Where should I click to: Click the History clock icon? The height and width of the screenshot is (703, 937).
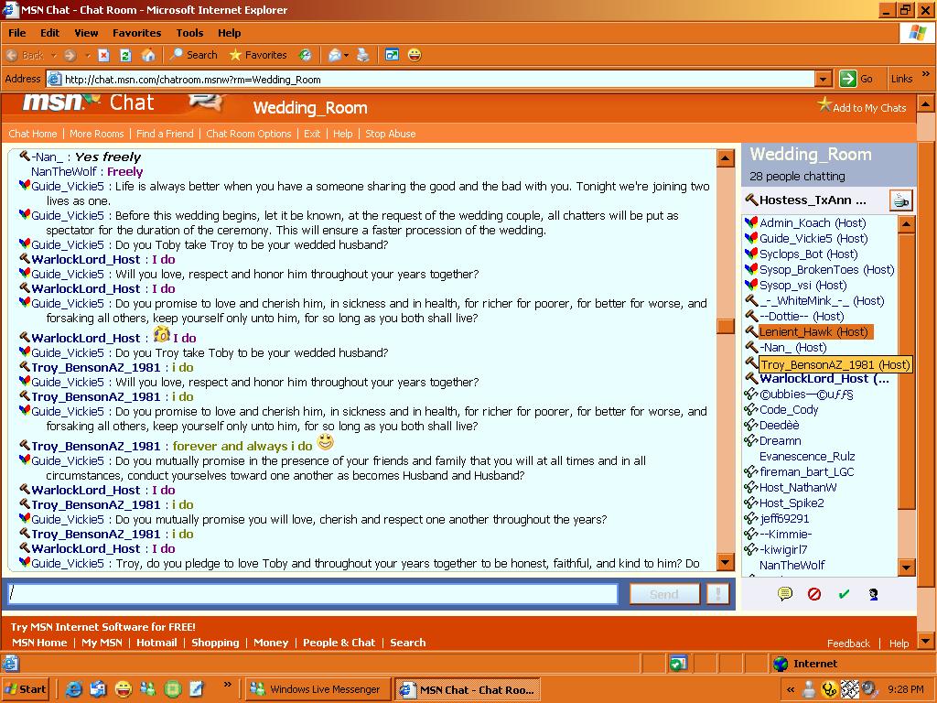306,55
